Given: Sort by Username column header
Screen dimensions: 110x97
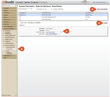Looking at the screenshot, I should pyautogui.click(x=22, y=13).
